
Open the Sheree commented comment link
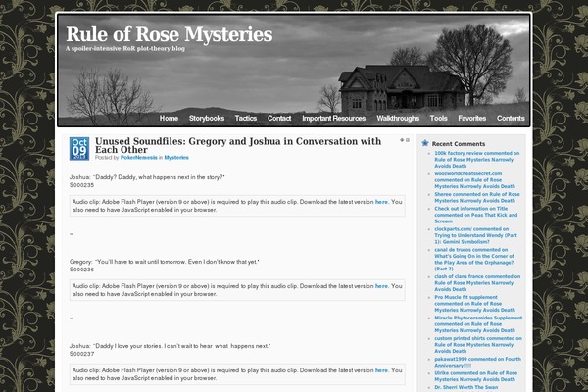(x=477, y=197)
